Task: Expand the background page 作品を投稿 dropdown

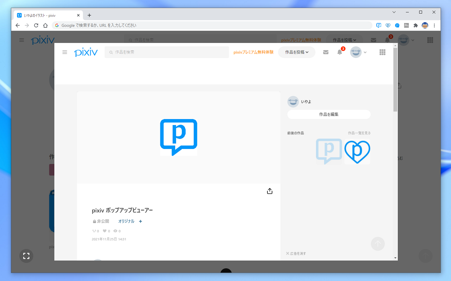Action: [x=344, y=40]
